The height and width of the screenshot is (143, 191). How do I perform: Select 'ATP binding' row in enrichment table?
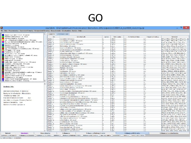click(x=118, y=107)
